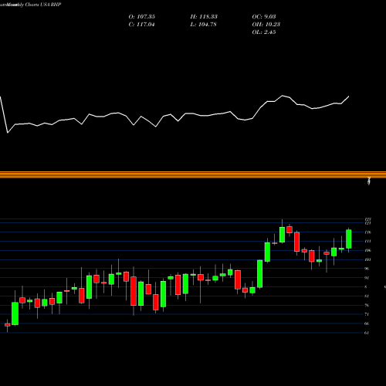
Task: Click the orange separator band between charts
Action: point(193,174)
